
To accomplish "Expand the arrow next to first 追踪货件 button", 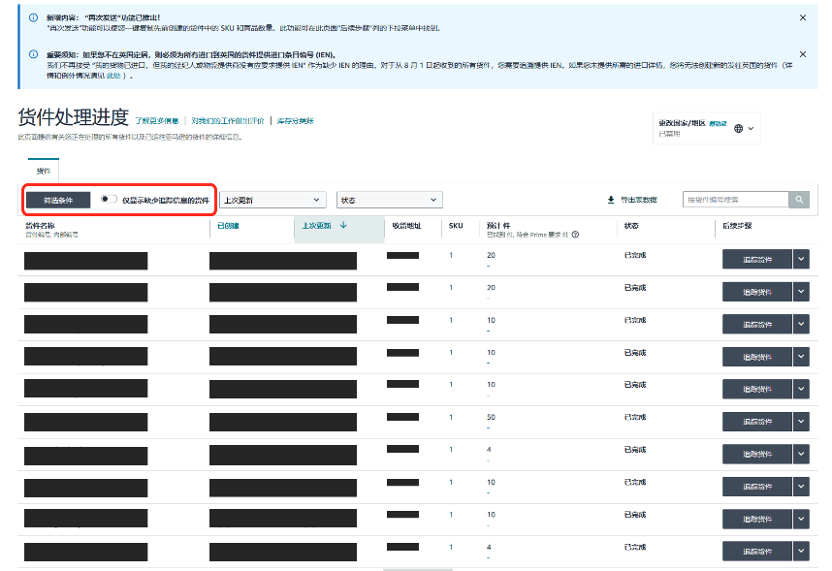I will coord(800,259).
